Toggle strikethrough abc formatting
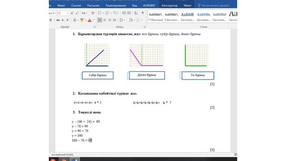Image resolution: width=286 pixels, height=161 pixels. tap(58, 20)
